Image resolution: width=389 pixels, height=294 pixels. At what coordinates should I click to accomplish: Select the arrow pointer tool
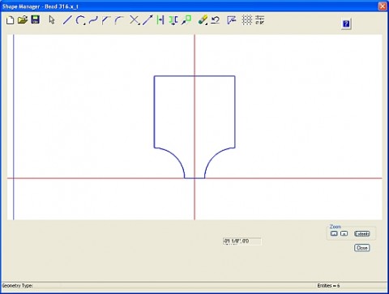click(x=52, y=20)
